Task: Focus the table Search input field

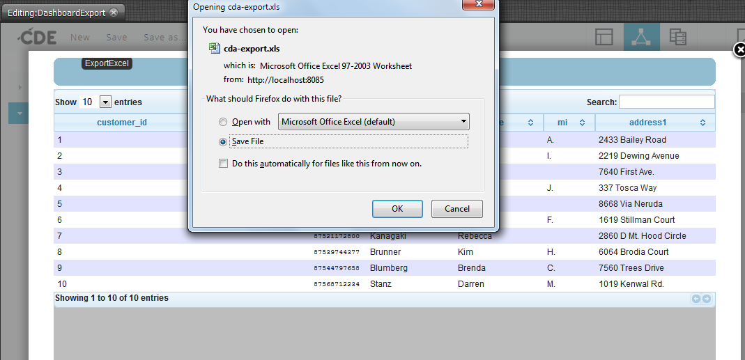Action: (x=667, y=102)
